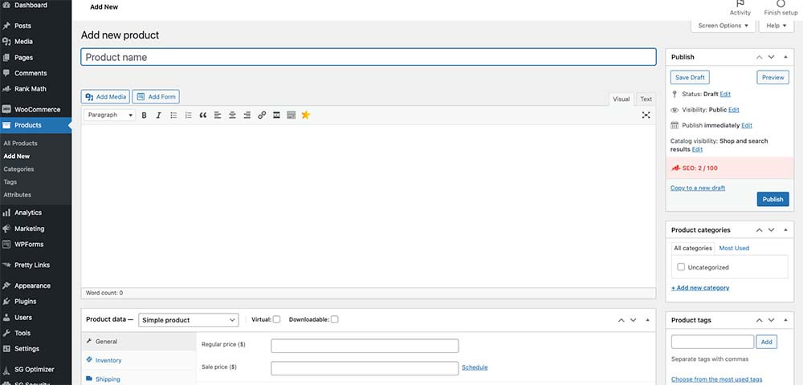Viewport: 803px width, 385px height.
Task: Click the insert link icon
Action: (x=262, y=115)
